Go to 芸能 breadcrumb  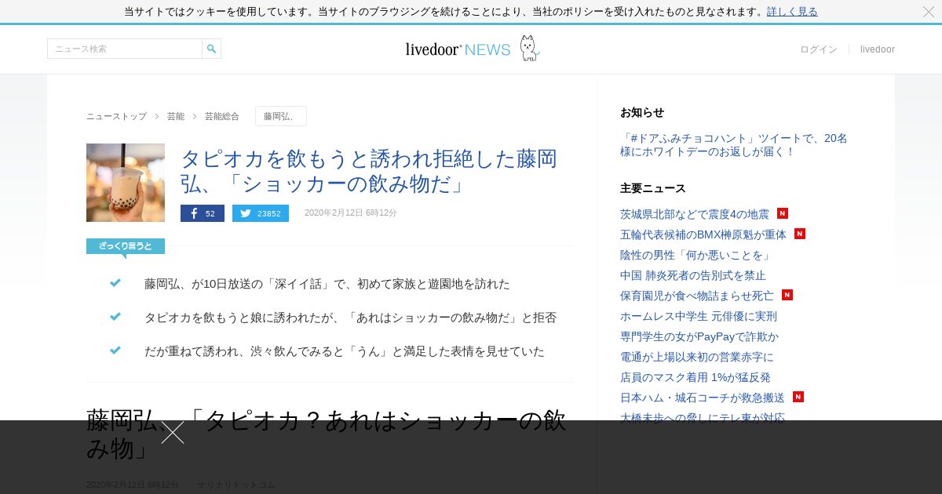click(176, 116)
